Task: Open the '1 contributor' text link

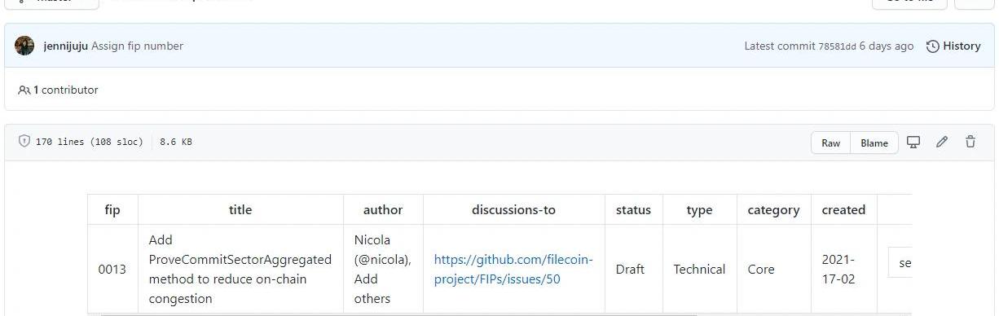Action: 65,90
